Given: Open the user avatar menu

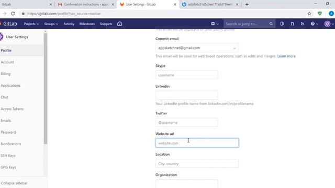Looking at the screenshot, I should pyautogui.click(x=329, y=24).
